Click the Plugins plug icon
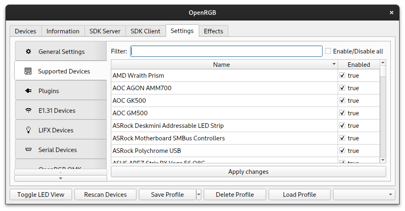405x211 pixels. pos(28,91)
